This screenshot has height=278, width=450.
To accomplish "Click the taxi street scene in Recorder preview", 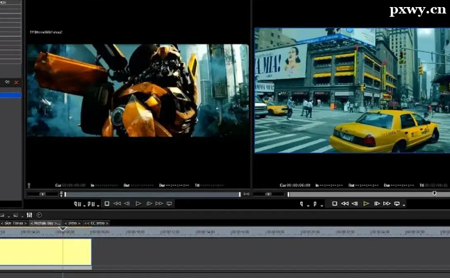I will tap(352, 91).
